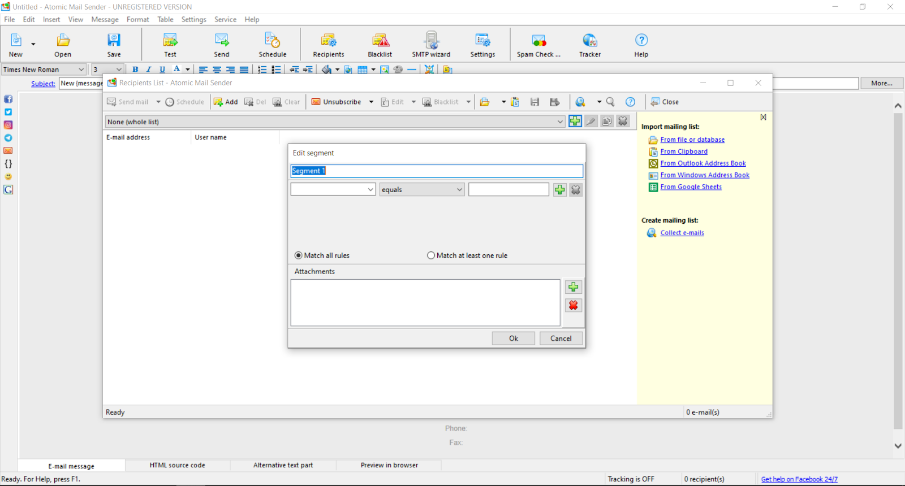Open the Insert menu
Screen dimensions: 905x486
point(51,19)
